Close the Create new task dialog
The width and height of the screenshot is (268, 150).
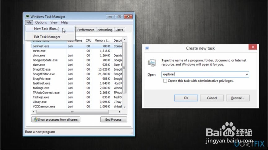(x=253, y=47)
